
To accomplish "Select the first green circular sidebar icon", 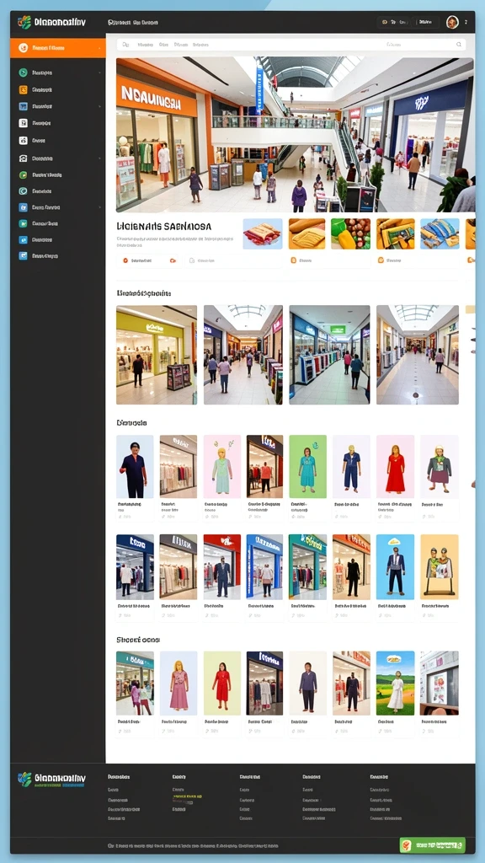I will coord(23,72).
